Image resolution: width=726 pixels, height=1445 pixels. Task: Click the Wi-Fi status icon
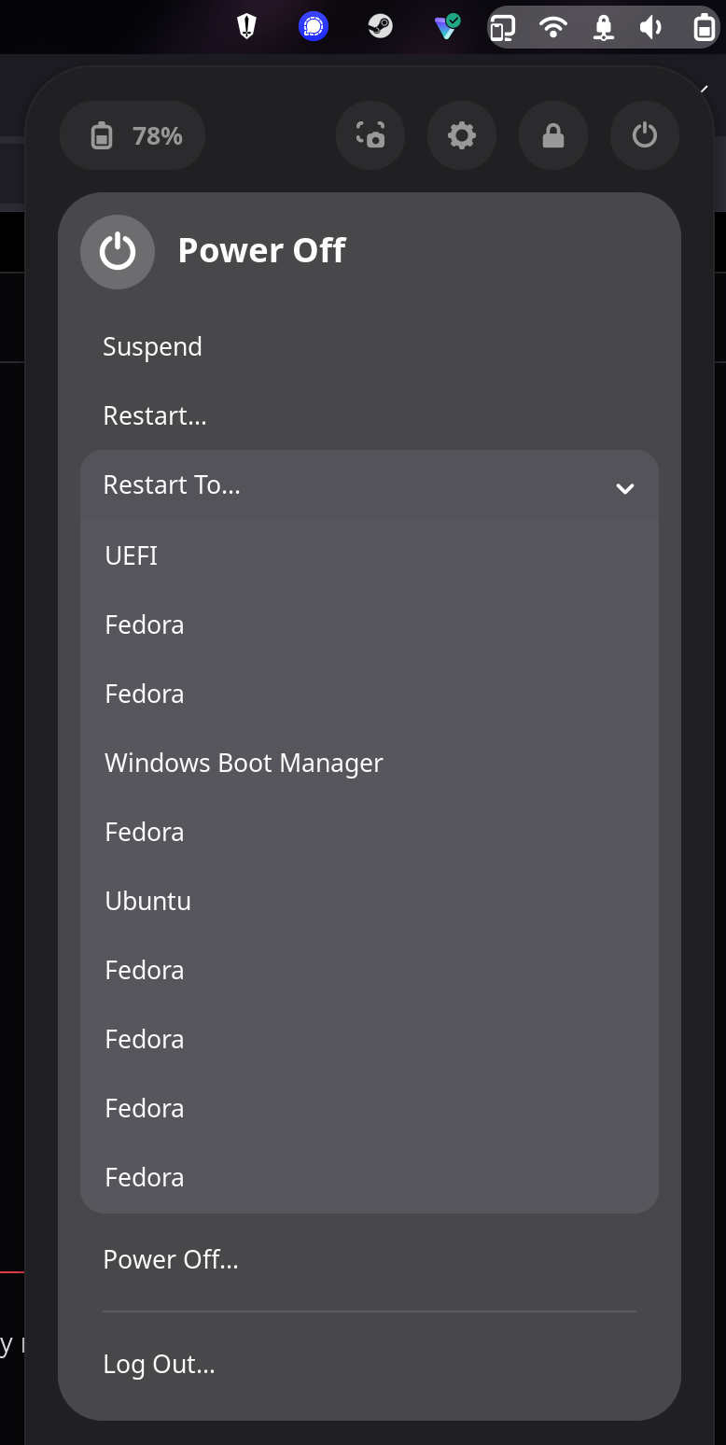pos(552,26)
